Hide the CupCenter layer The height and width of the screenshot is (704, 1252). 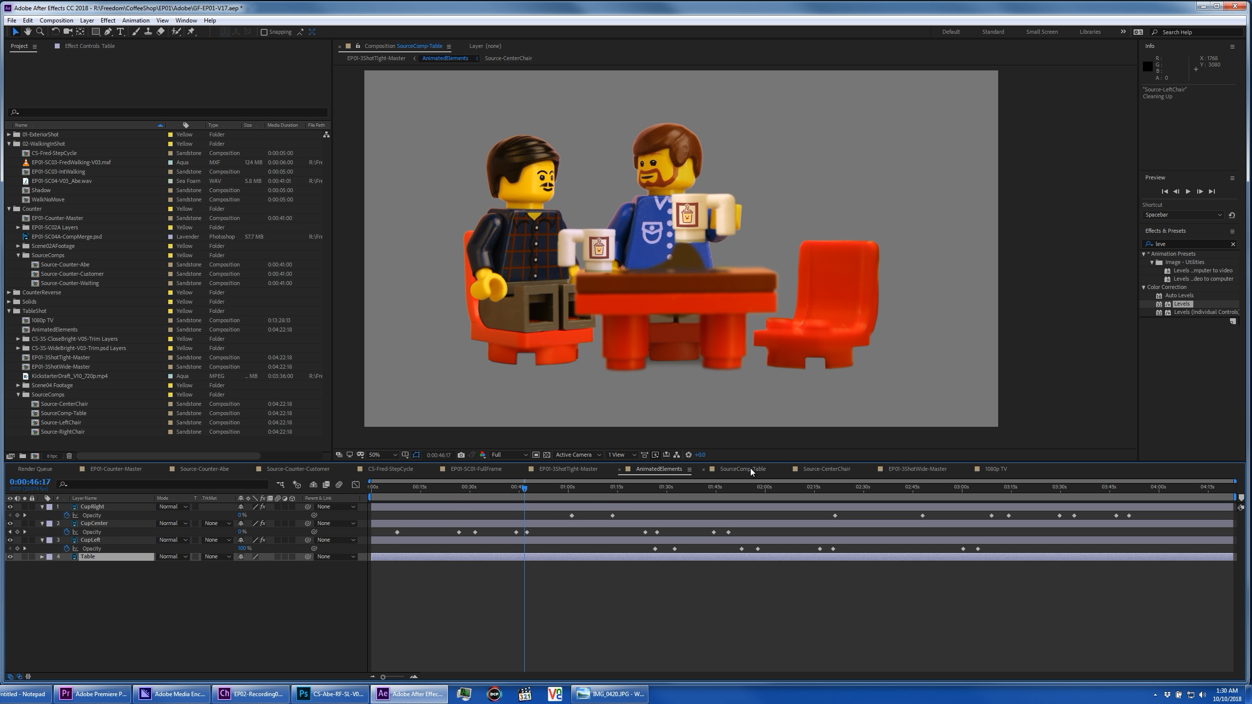point(10,524)
